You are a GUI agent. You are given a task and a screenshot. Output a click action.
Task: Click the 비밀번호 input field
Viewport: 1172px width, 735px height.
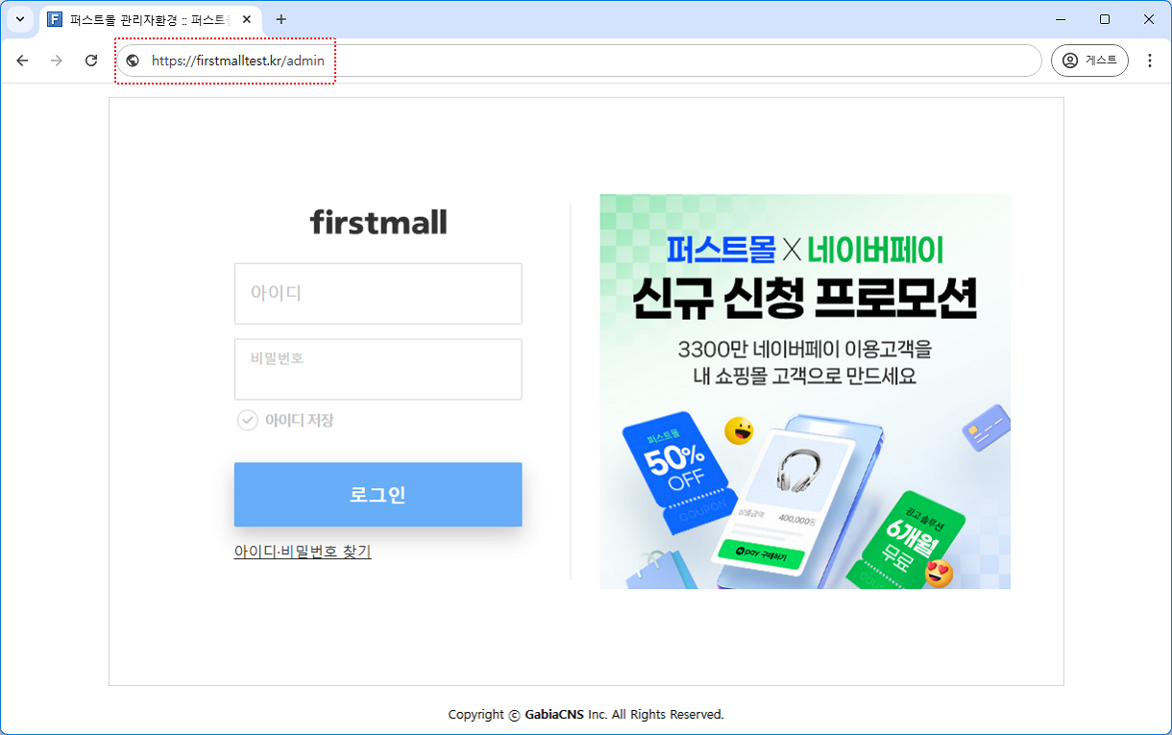pyautogui.click(x=378, y=369)
